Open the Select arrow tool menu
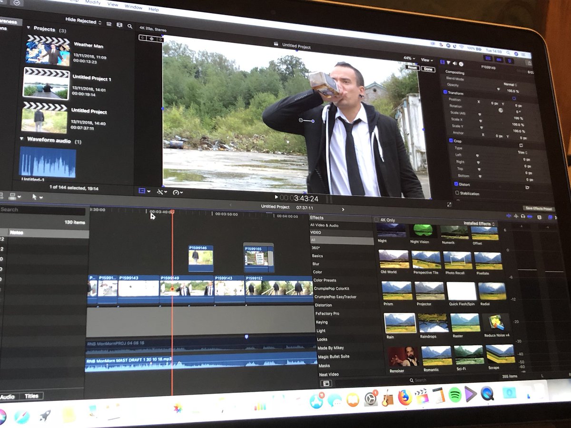Screen dimensions: 571x428 click(x=37, y=197)
